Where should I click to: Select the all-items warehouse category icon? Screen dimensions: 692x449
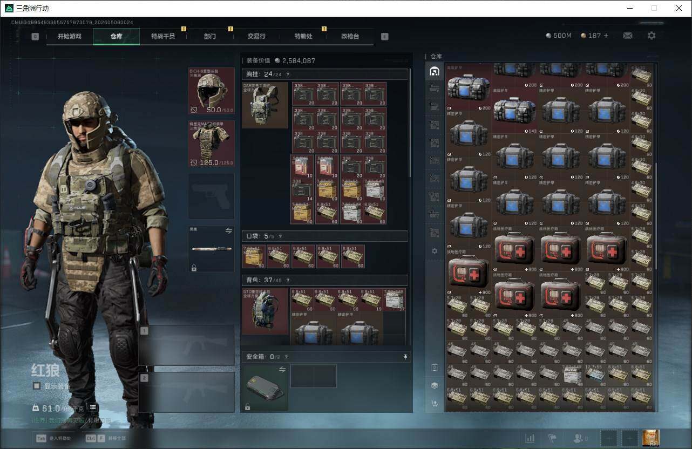[x=434, y=71]
